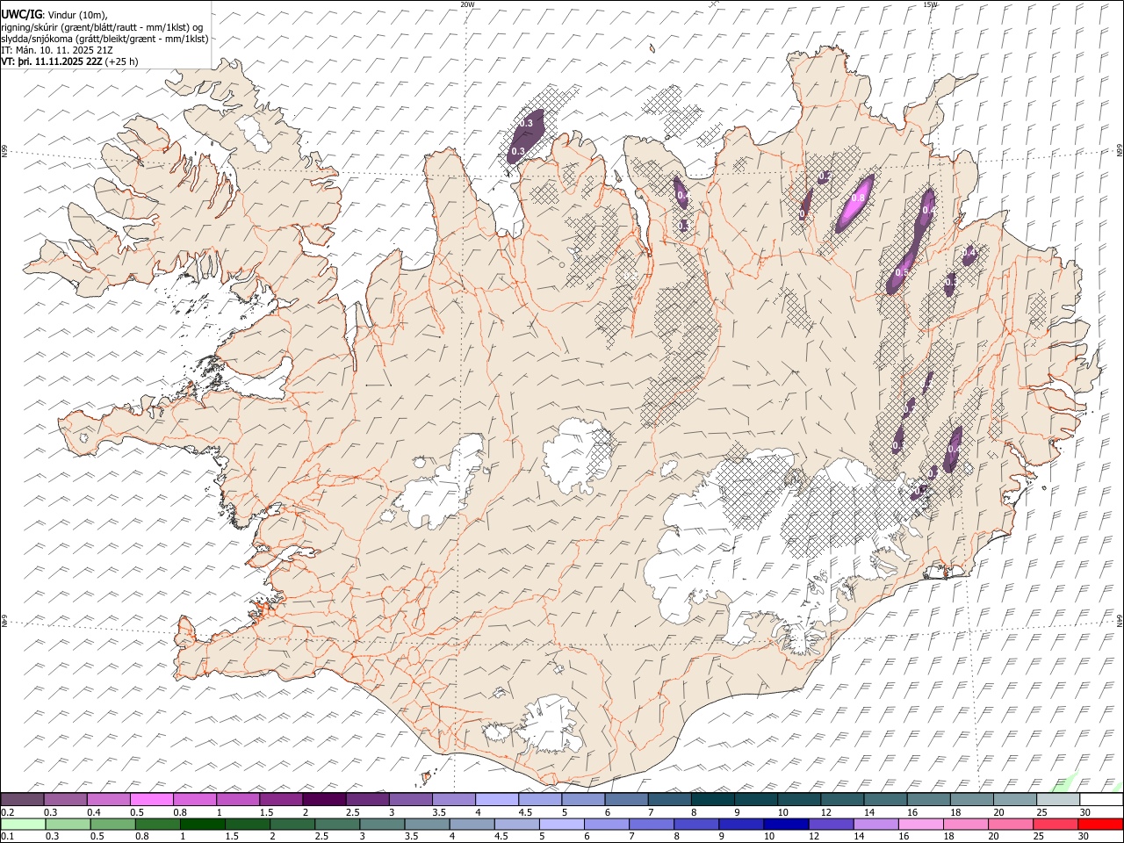Select the bright red swatch after 30
The image size is (1124, 843).
1100,824
